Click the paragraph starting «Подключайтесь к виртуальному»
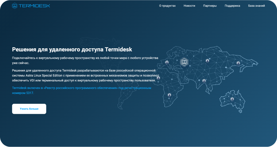The width and height of the screenshot is (277, 147). pyautogui.click(x=85, y=60)
